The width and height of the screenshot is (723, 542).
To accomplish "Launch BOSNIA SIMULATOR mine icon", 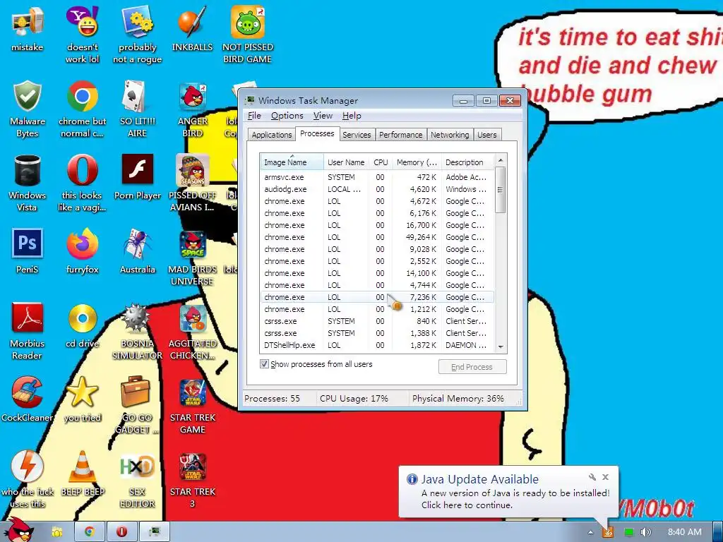I will (138, 331).
